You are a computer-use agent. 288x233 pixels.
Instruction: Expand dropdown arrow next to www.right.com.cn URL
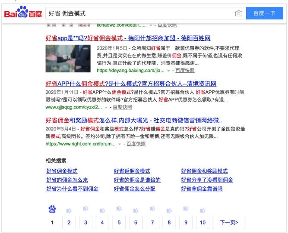[x=120, y=144]
